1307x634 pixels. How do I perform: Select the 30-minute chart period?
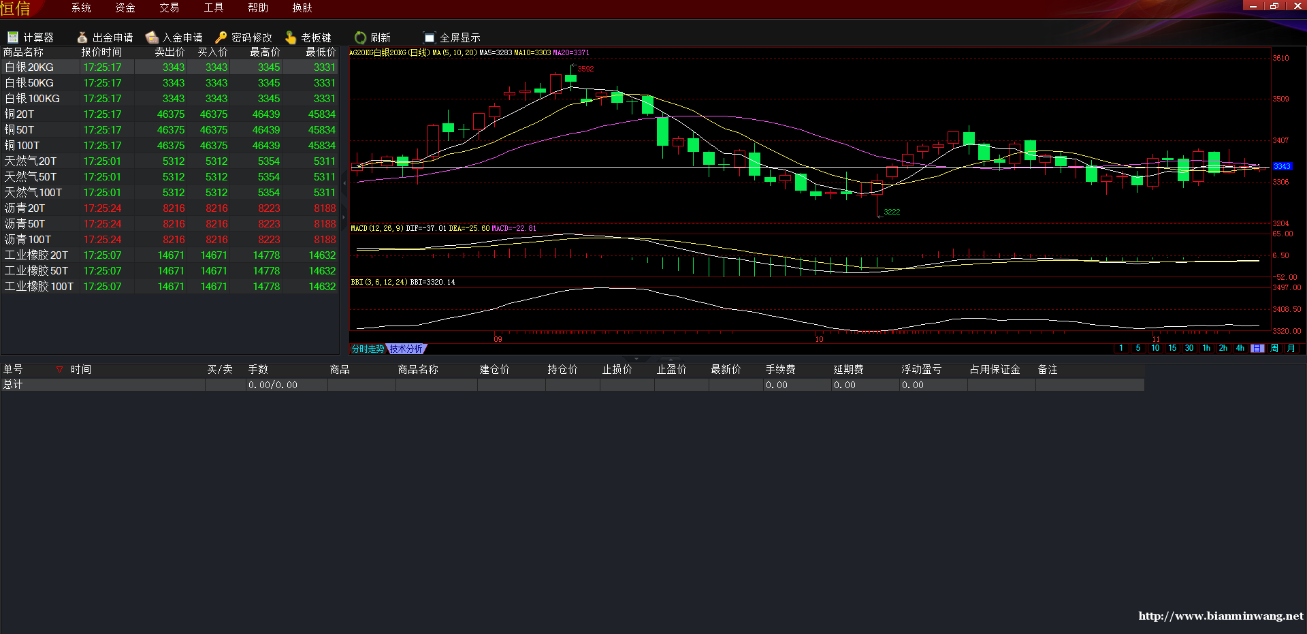tap(1189, 348)
